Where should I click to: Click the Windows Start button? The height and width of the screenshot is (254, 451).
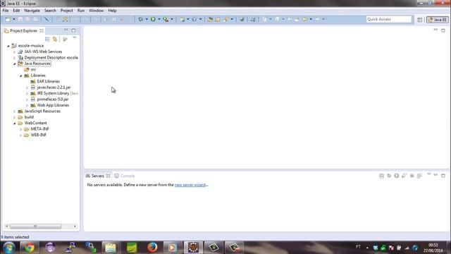[x=9, y=248]
